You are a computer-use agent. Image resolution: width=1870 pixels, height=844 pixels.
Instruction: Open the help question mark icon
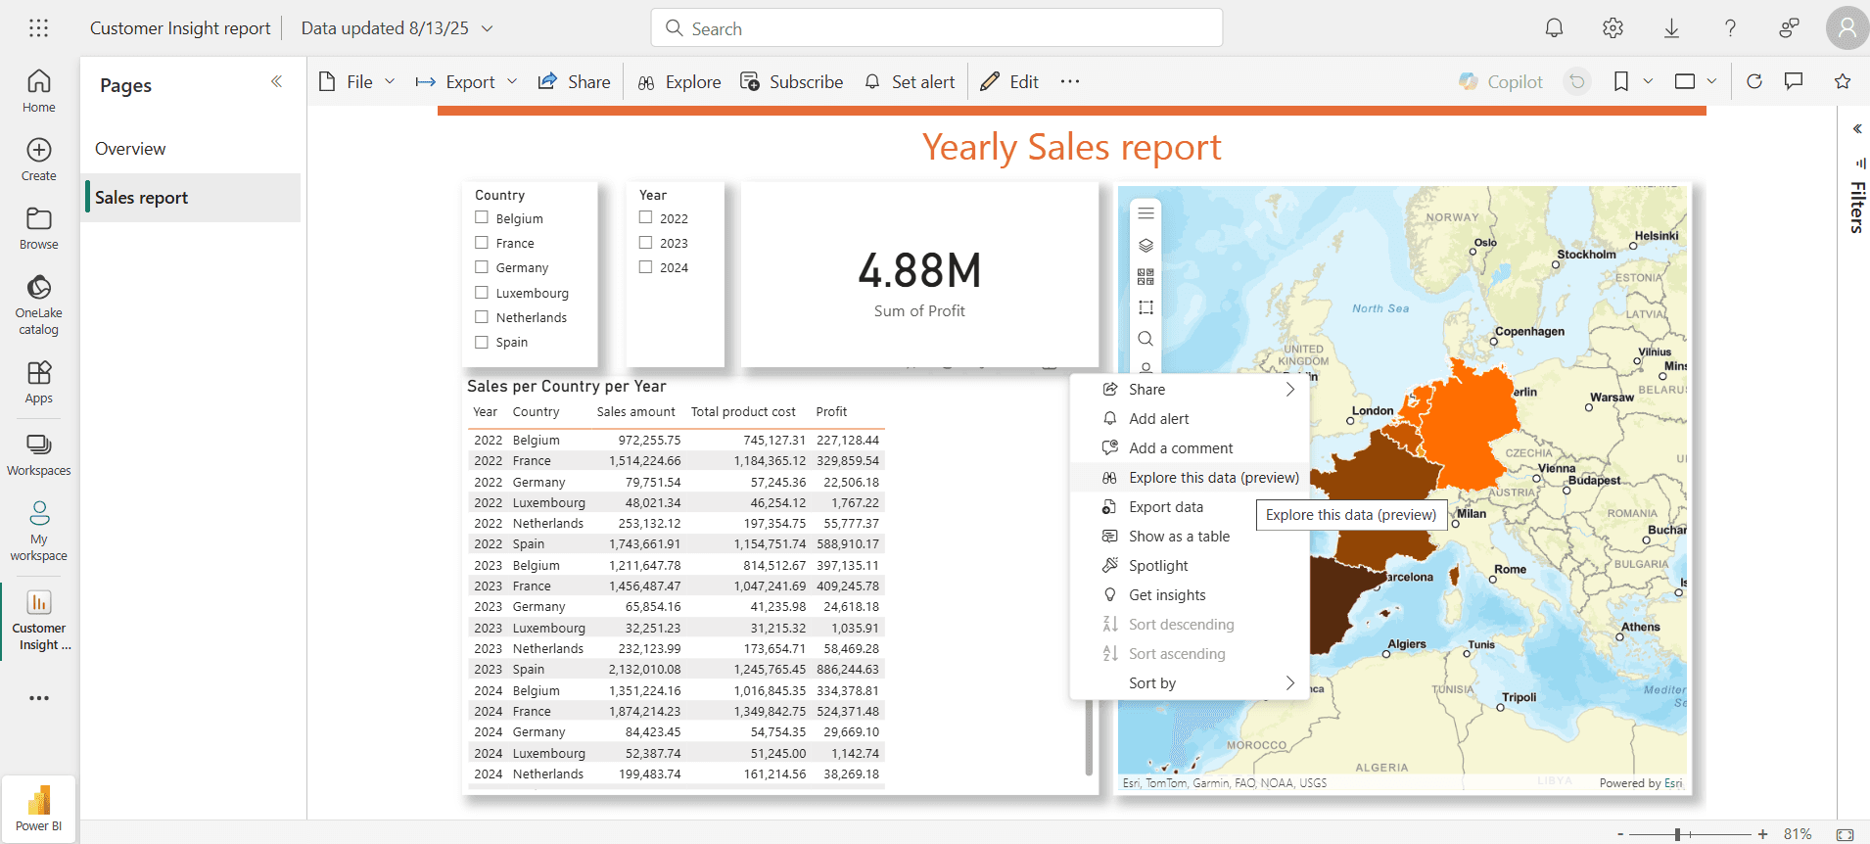[1730, 28]
